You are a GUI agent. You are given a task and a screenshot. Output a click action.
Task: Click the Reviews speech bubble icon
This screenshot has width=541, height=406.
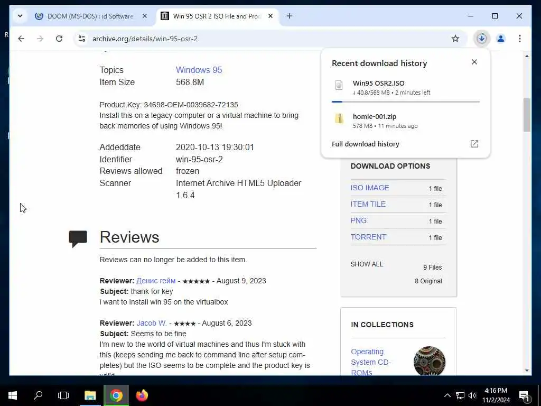click(78, 238)
